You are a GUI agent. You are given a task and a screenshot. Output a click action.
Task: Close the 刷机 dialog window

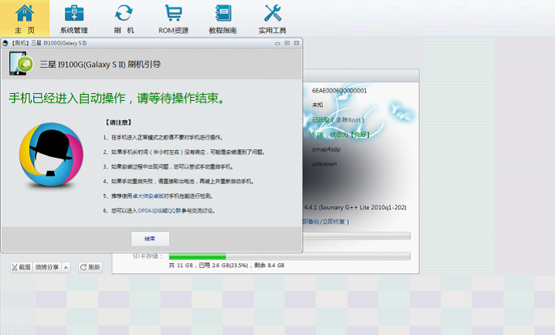[x=296, y=43]
